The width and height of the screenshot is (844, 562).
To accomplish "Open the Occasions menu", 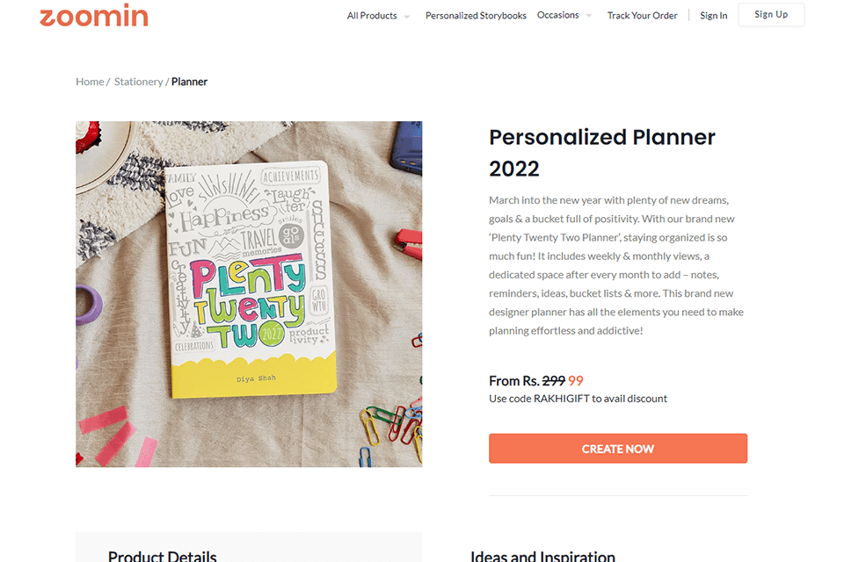I will coord(557,15).
